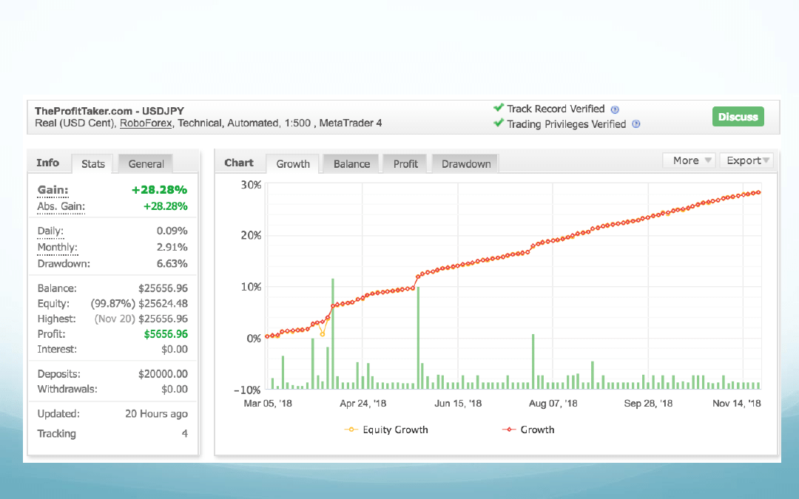Click green checkmark next to Trading Privileges Verified
Screen dimensions: 799x499
(x=499, y=123)
